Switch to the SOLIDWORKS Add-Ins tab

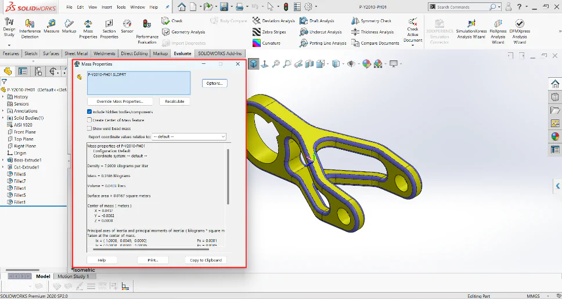(x=220, y=53)
